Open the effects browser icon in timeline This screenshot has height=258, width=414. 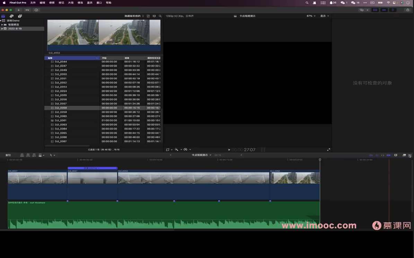(x=404, y=155)
